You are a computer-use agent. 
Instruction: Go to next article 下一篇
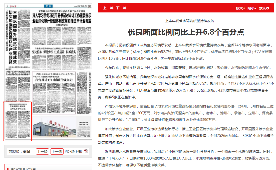pos(121,8)
